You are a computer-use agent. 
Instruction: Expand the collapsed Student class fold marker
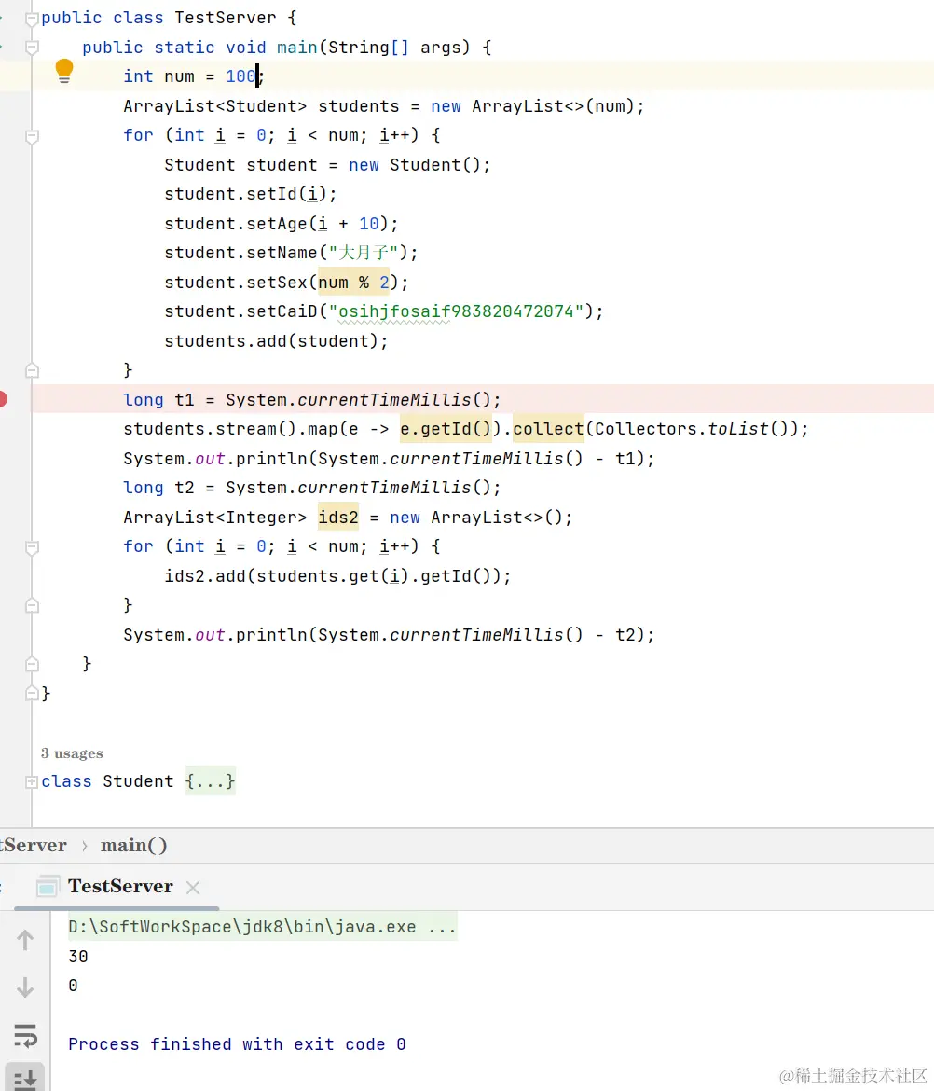(x=32, y=782)
